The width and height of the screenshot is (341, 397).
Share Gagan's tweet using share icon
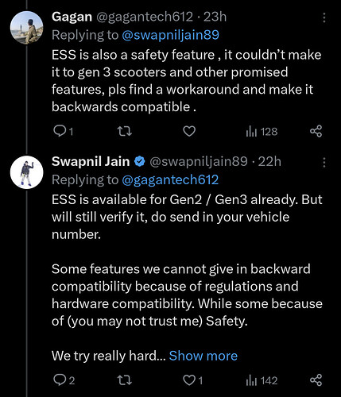coord(316,131)
